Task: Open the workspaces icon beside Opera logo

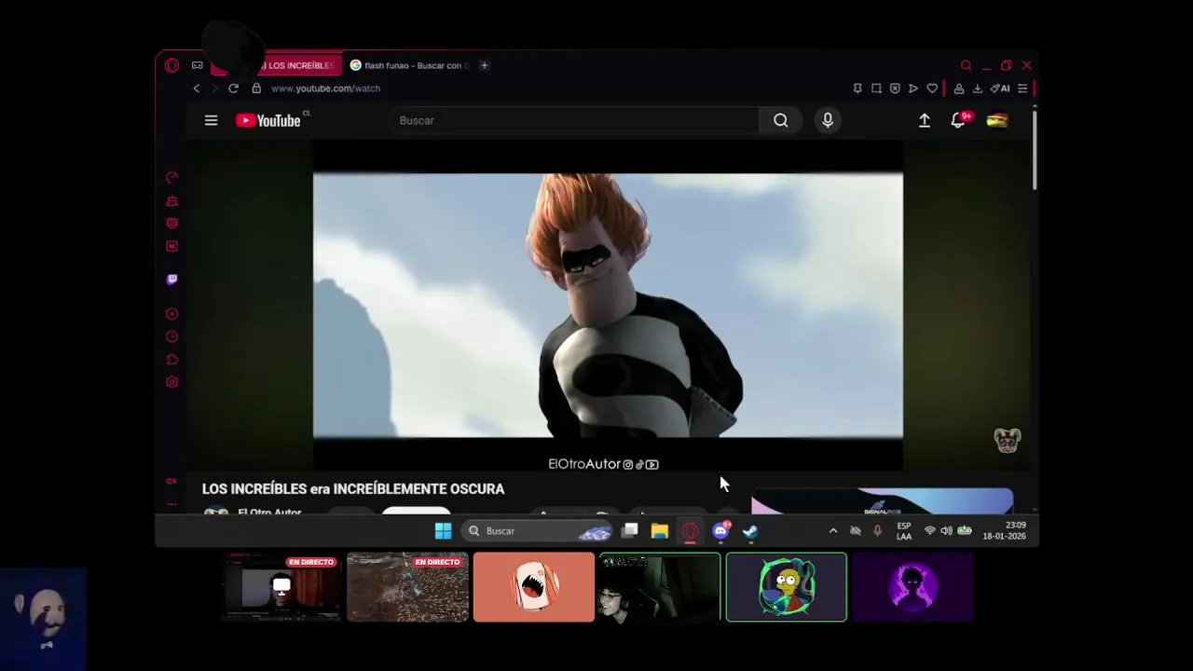Action: pos(197,65)
